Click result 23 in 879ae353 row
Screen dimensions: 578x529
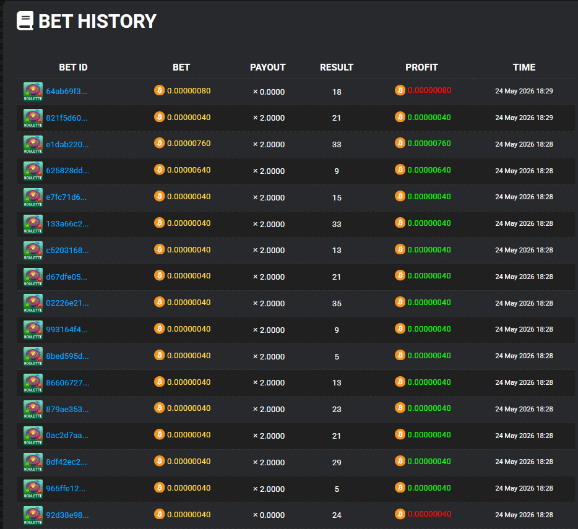point(337,409)
